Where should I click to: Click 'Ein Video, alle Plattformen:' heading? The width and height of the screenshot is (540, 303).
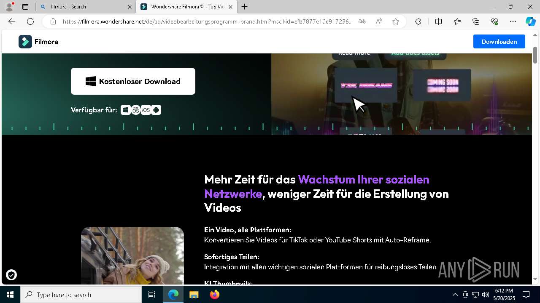coord(248,230)
